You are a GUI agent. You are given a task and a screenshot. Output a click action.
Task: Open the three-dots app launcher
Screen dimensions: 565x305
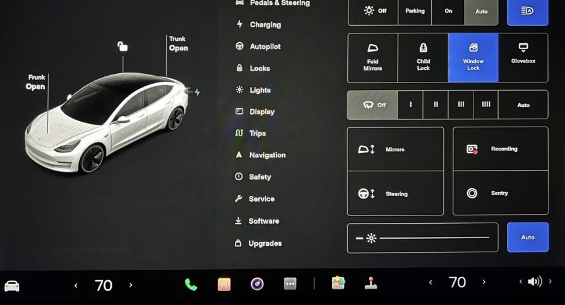coord(290,284)
